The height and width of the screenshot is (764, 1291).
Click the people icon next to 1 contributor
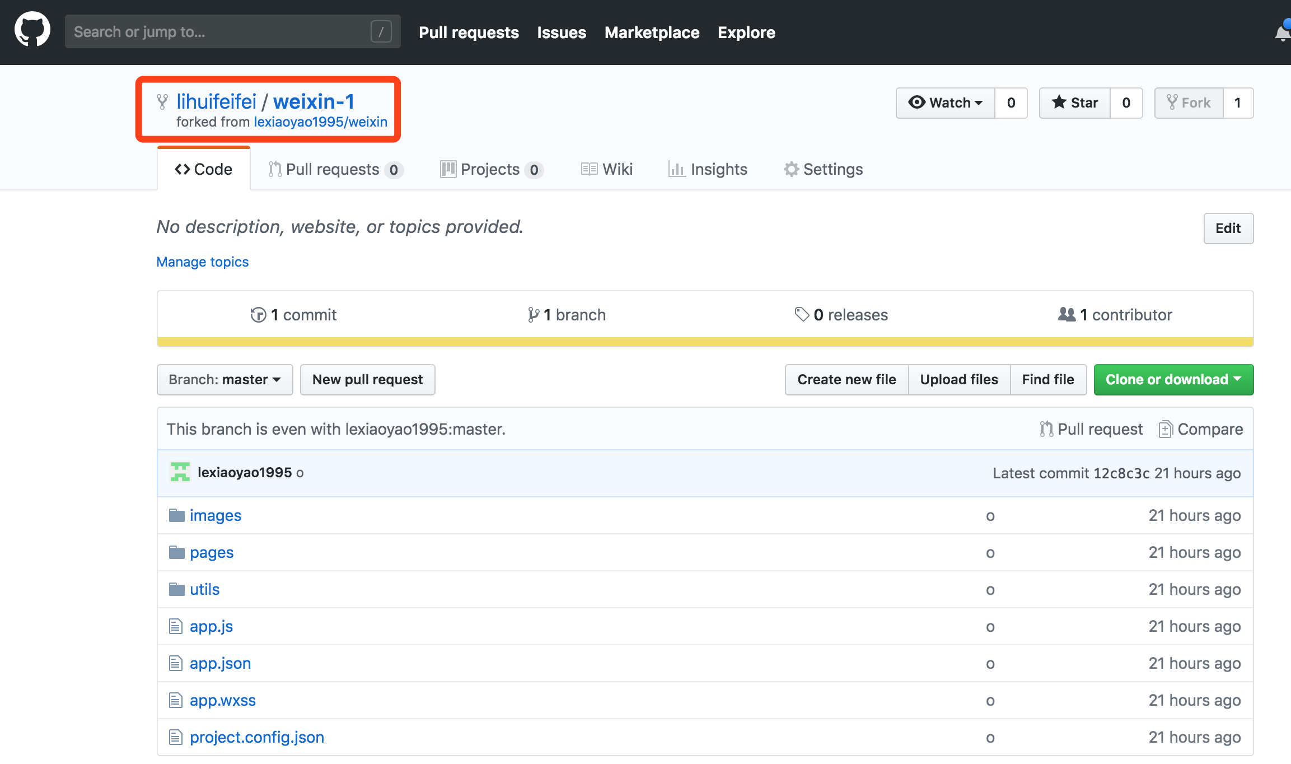pos(1067,314)
